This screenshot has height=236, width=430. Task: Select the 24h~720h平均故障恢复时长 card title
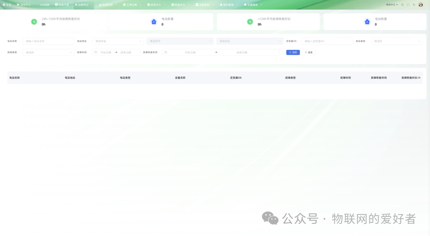pos(61,19)
